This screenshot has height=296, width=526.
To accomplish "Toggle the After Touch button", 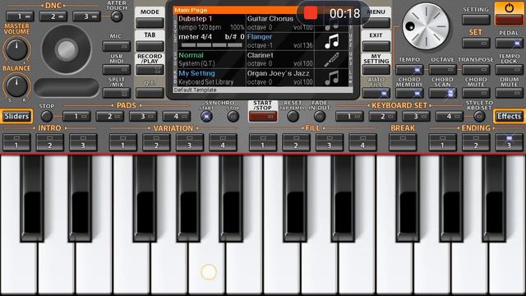I will 117,16.
